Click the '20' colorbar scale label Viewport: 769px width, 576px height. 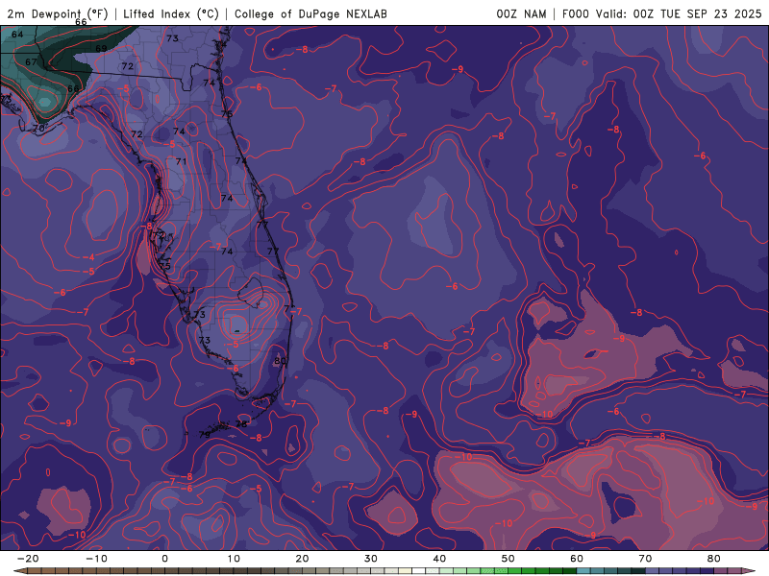302,559
